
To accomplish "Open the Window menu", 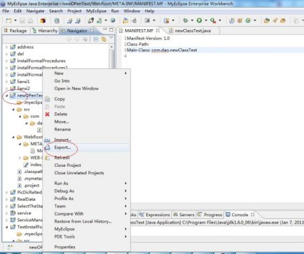I will click(132, 11).
